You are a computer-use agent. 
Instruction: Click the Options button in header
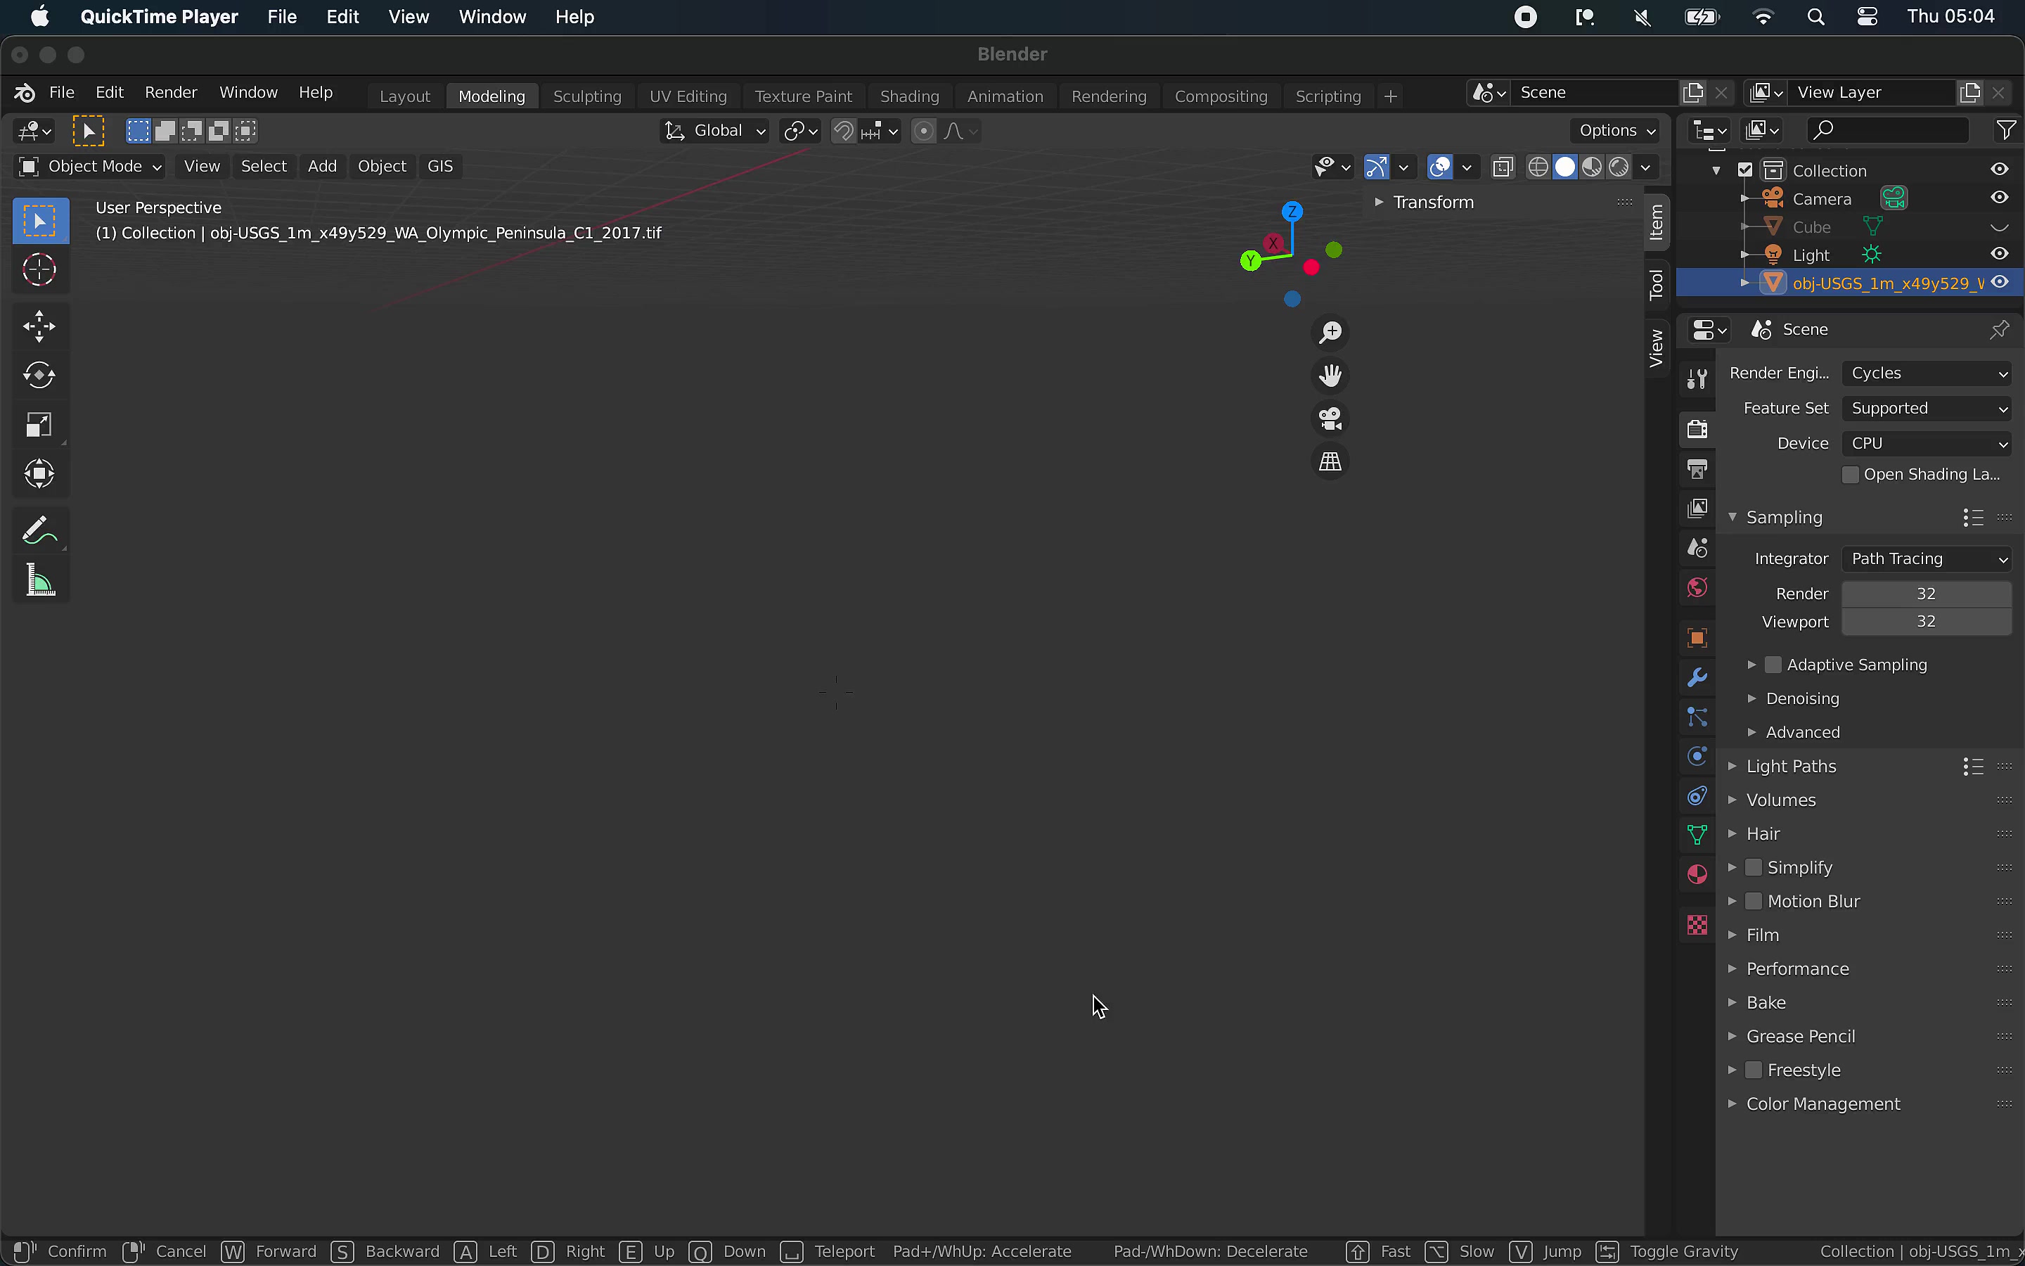1616,131
